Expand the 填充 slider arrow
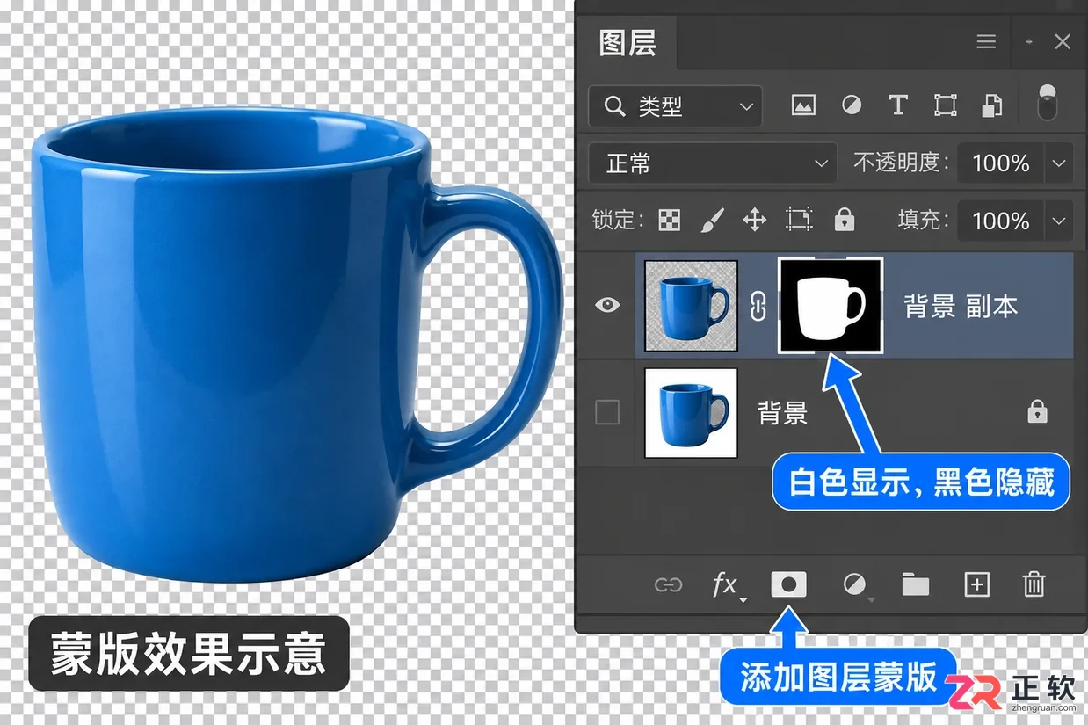The image size is (1088, 725). (x=1058, y=221)
